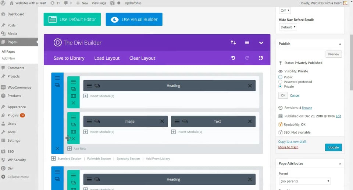Insert module below the Text module
Image resolution: width=353 pixels, height=190 pixels.
[x=187, y=132]
